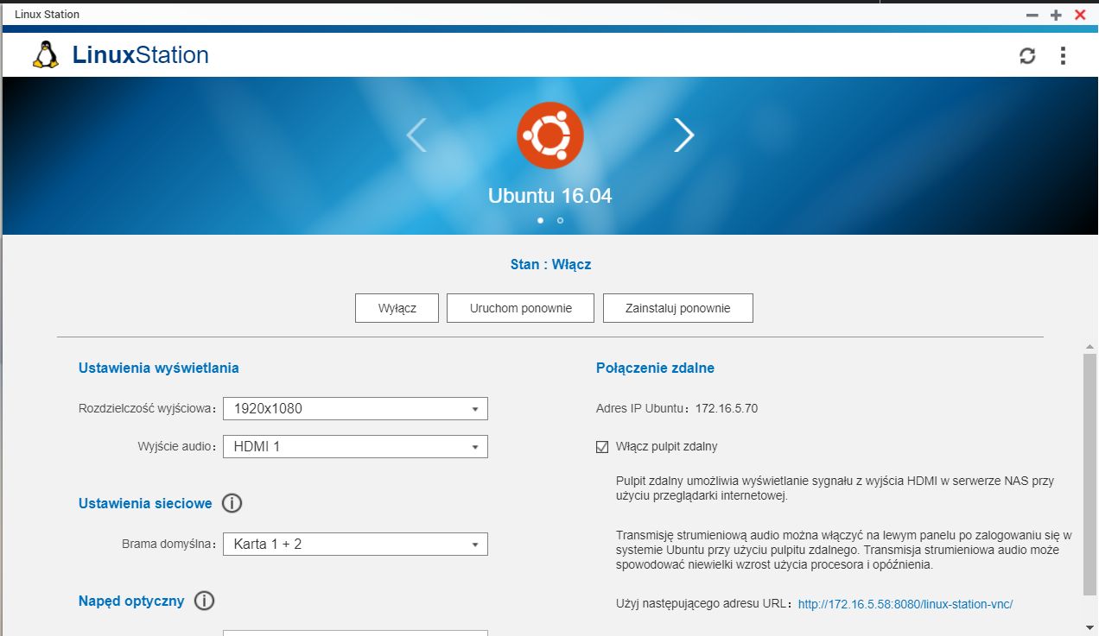Image resolution: width=1099 pixels, height=636 pixels.
Task: Click the Wyłącz button
Action: [397, 308]
